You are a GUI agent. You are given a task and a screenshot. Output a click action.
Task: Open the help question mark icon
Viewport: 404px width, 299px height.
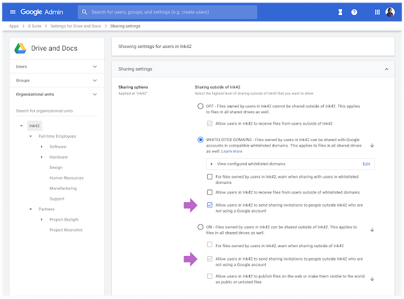pos(372,12)
